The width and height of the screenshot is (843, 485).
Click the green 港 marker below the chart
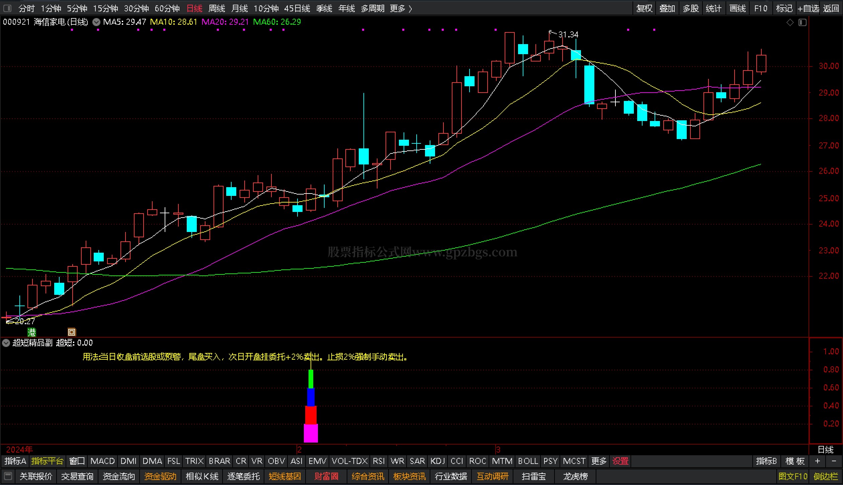tap(31, 332)
